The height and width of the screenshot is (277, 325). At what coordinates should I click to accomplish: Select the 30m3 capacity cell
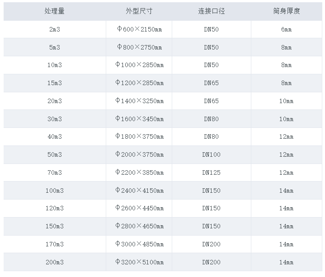pos(54,119)
